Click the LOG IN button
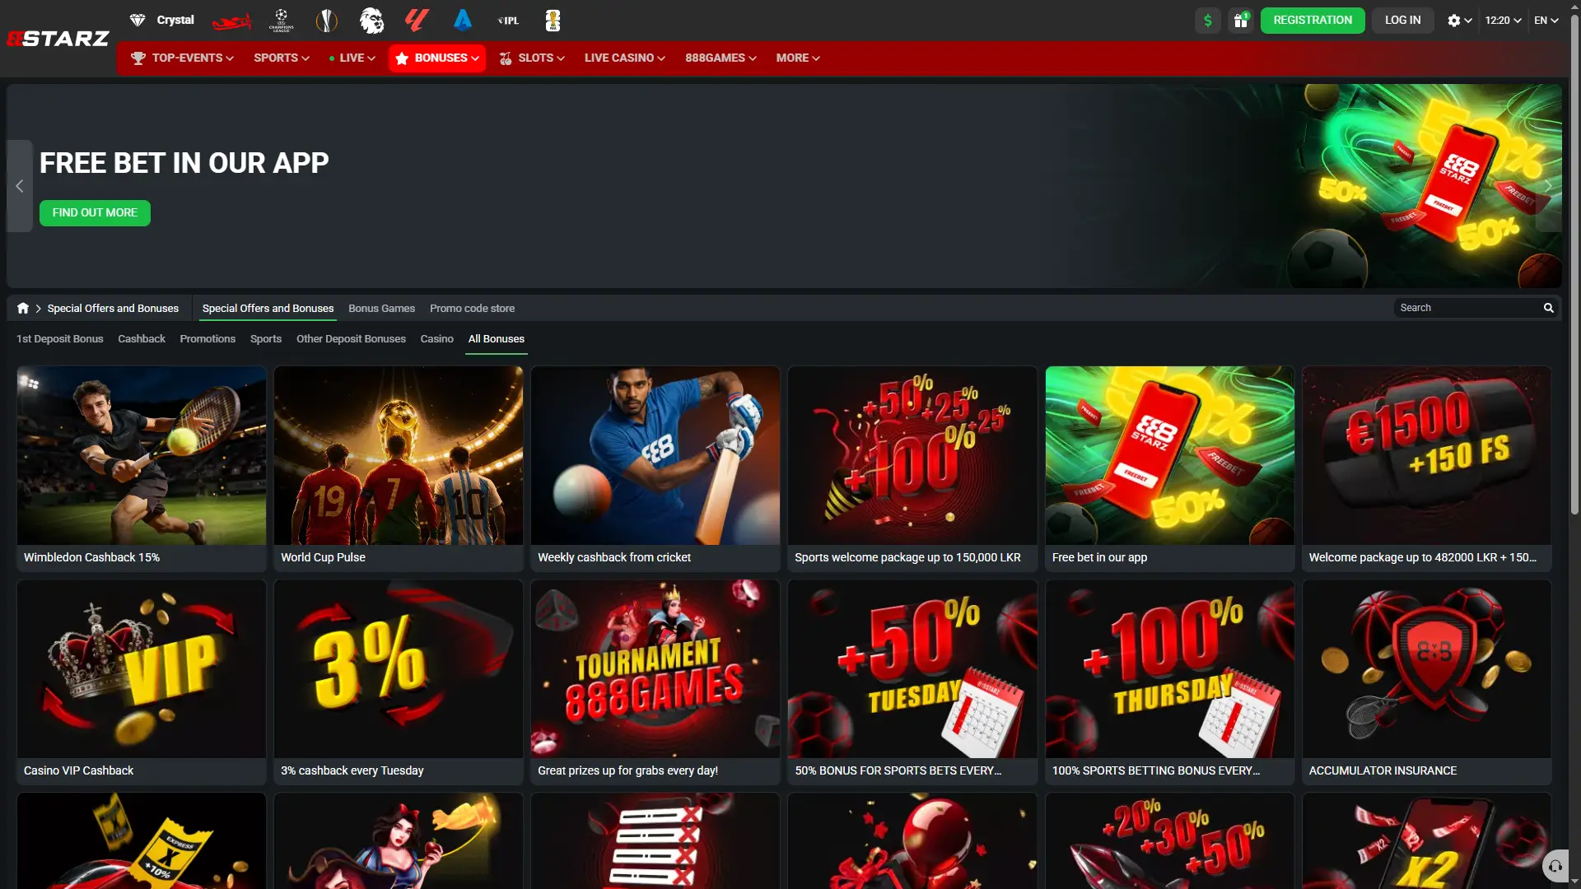The image size is (1581, 889). pyautogui.click(x=1402, y=21)
